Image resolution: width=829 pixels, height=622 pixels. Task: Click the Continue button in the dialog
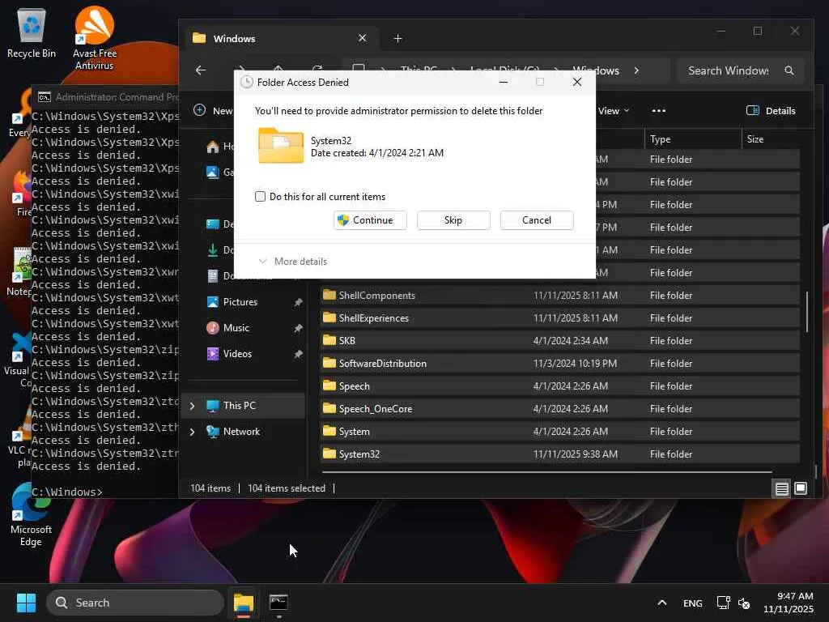370,220
